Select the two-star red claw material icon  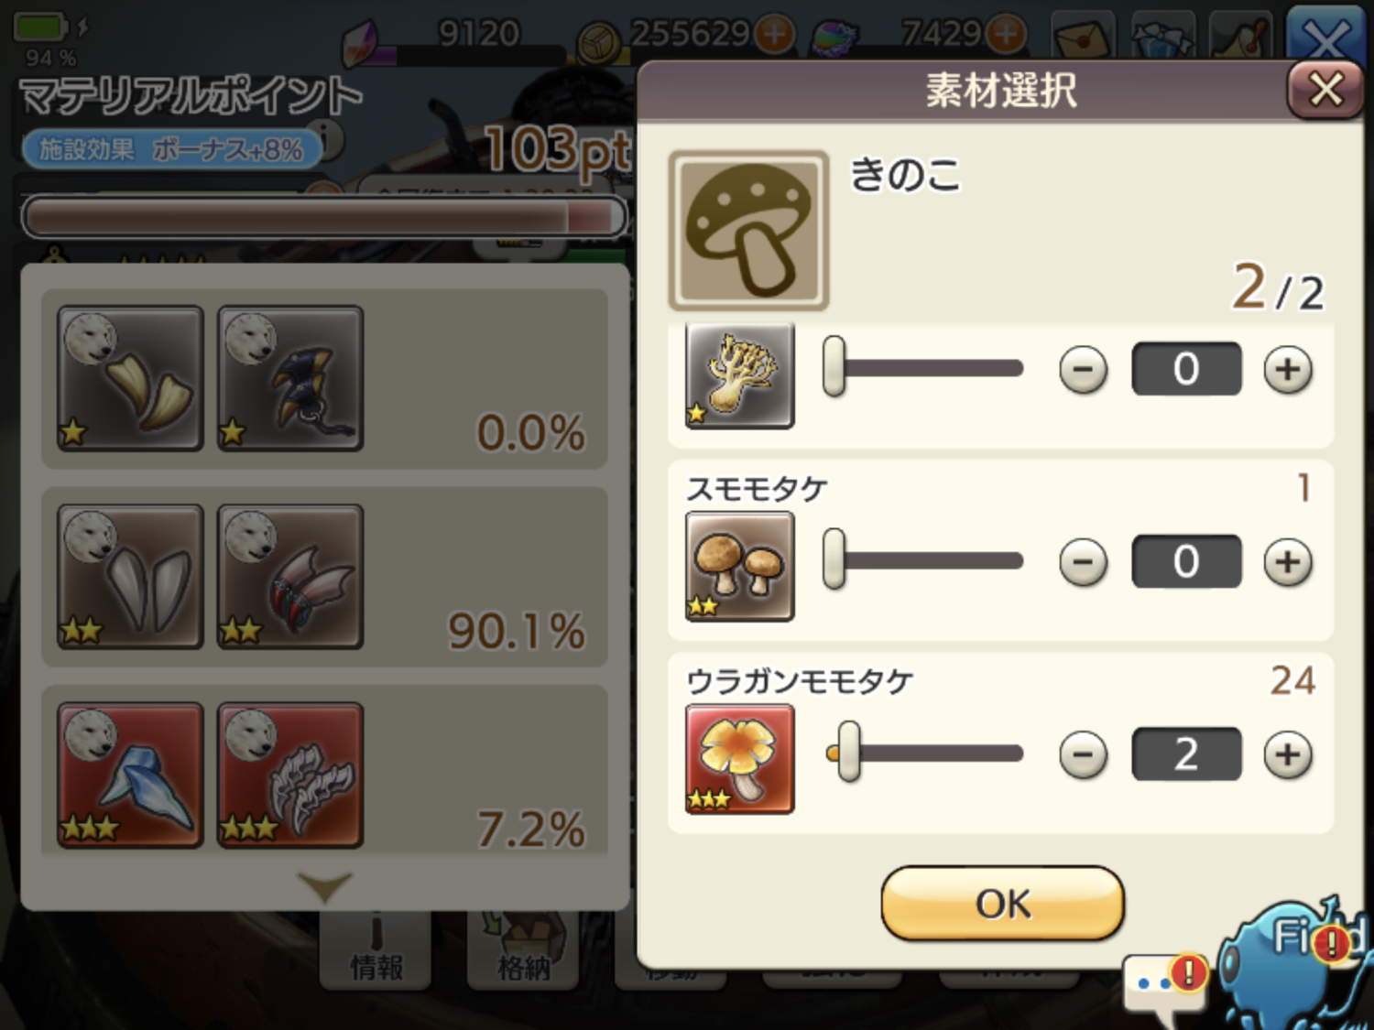(290, 577)
